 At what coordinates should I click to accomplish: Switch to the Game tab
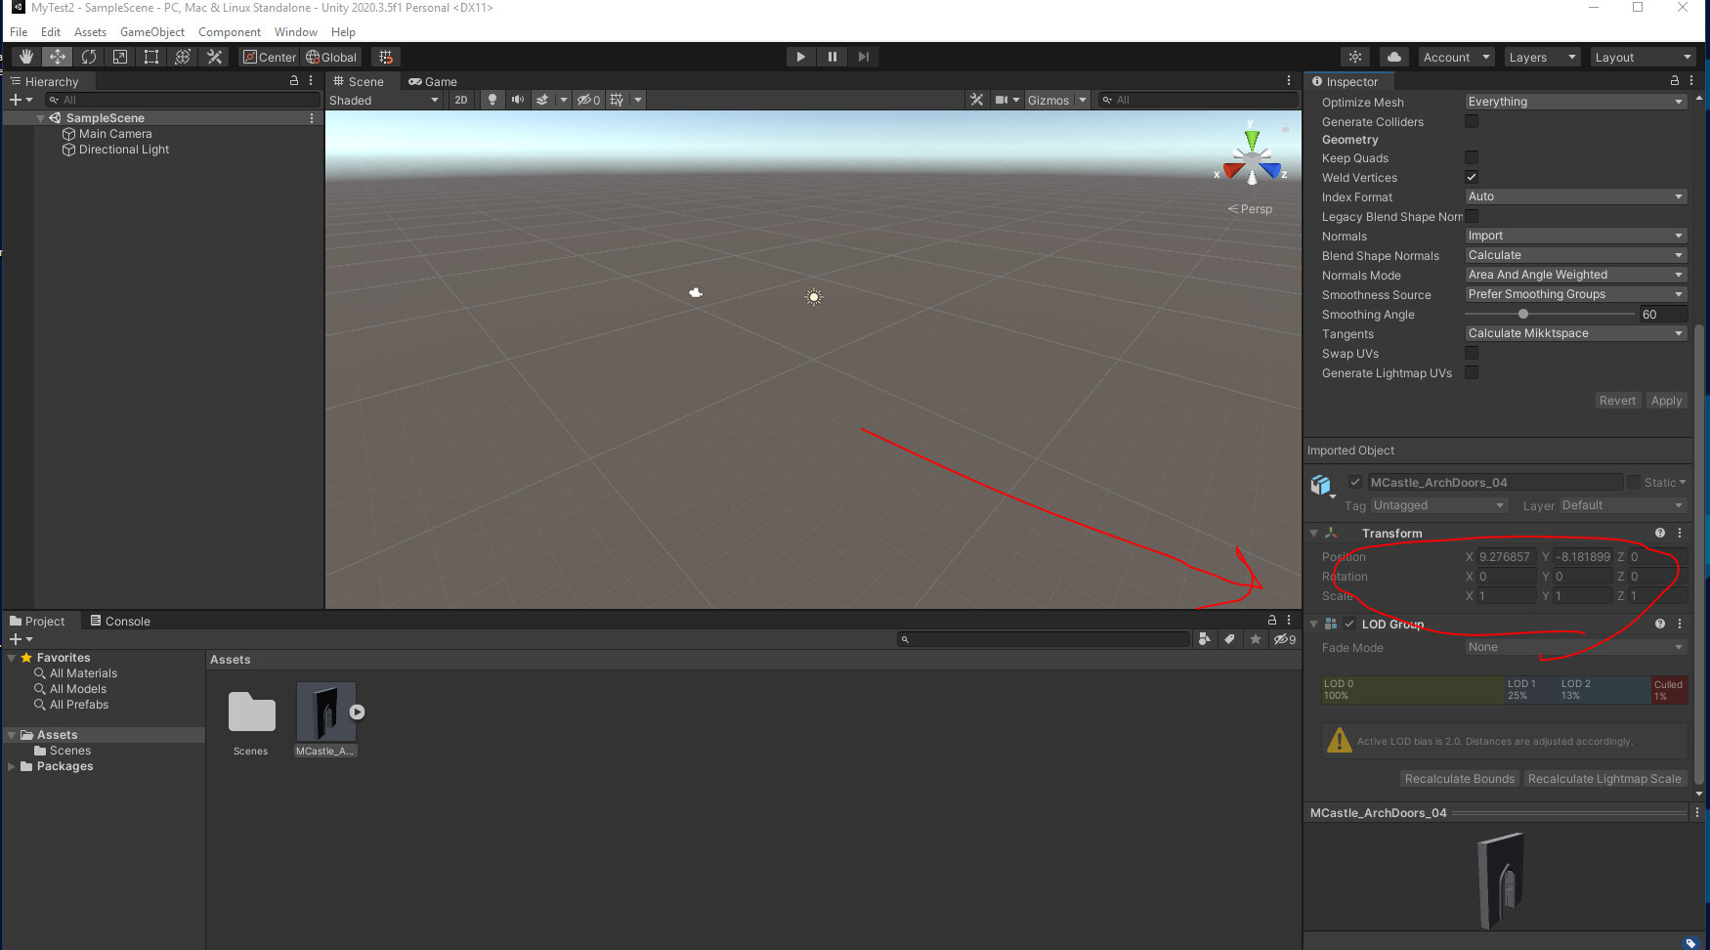pos(433,81)
